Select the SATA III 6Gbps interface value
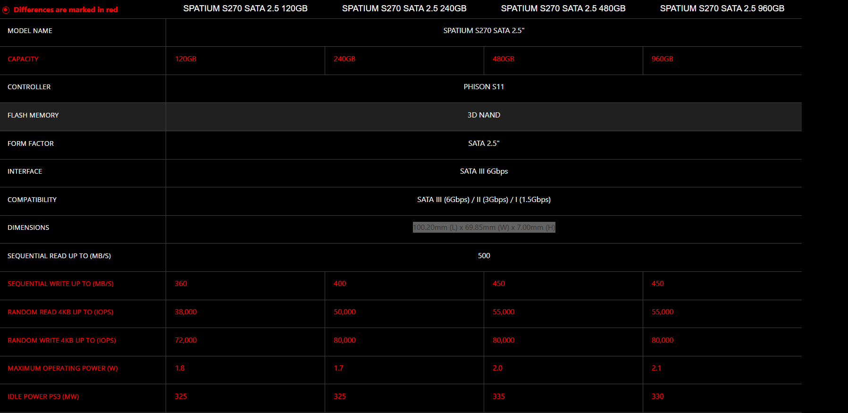This screenshot has width=848, height=413. tap(484, 171)
